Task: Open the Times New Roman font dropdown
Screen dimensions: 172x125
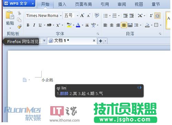Action: pos(61,16)
